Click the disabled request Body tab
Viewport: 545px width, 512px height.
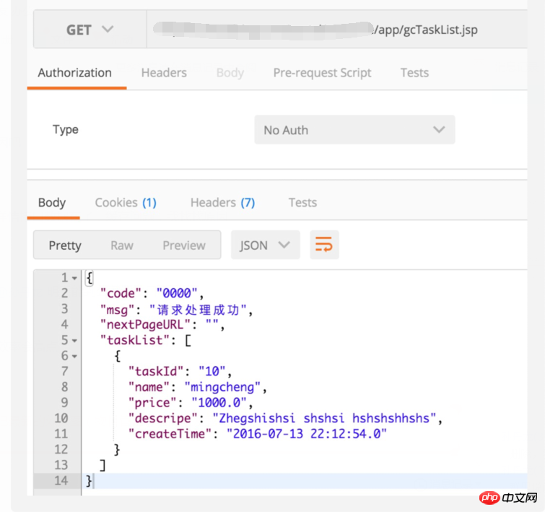tap(230, 73)
